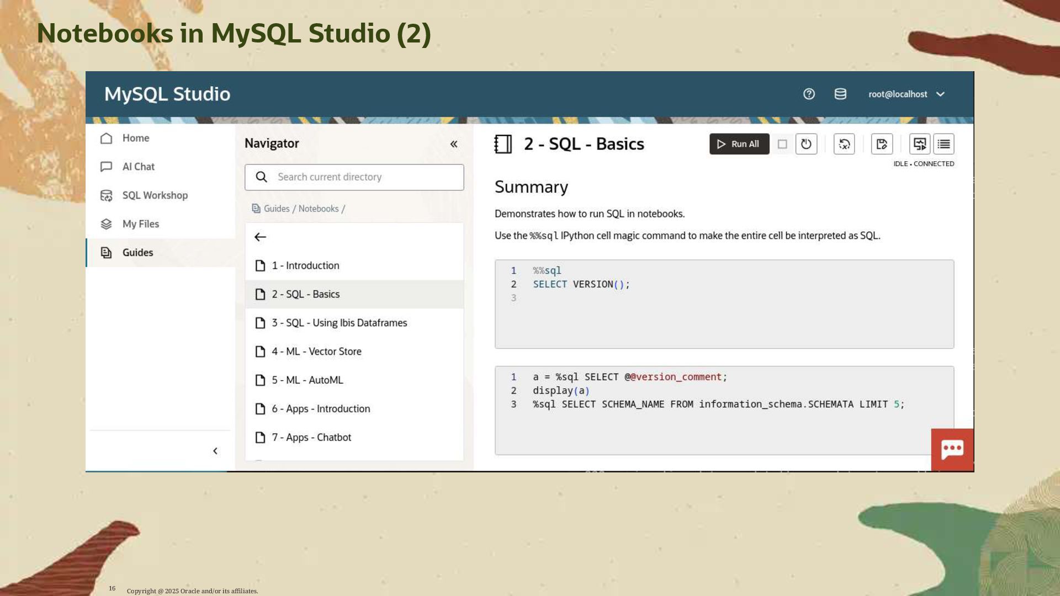This screenshot has height=596, width=1060.
Task: Open the AI Chat menu item
Action: (138, 167)
